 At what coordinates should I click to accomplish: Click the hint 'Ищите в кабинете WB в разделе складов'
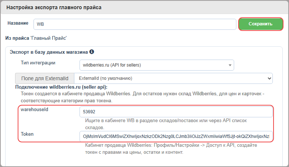coord(166,124)
